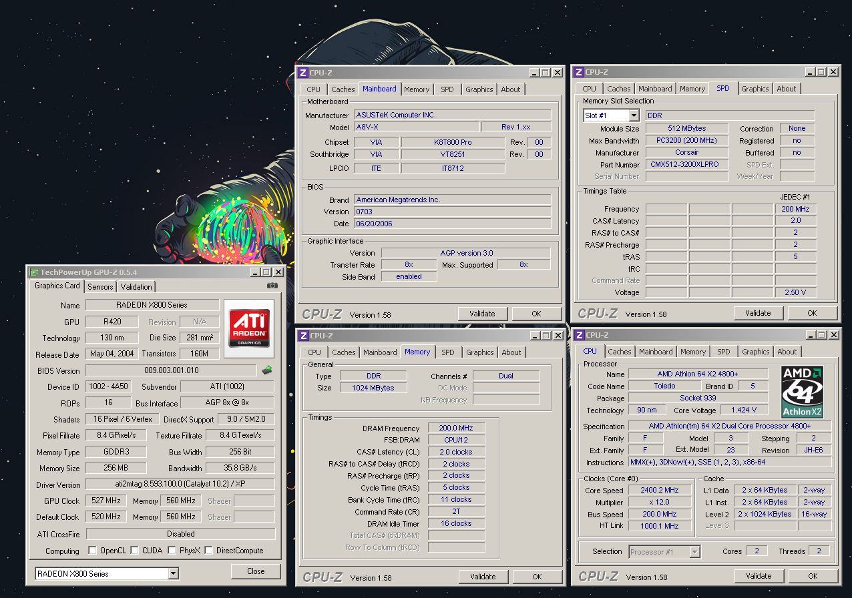Click the Driver Version field in GPU-Z
852x598 pixels.
pyautogui.click(x=180, y=485)
